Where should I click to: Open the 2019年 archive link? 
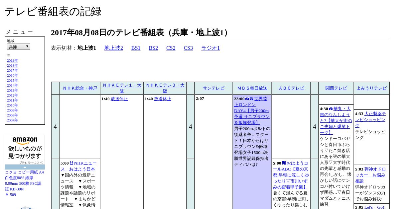point(12,60)
